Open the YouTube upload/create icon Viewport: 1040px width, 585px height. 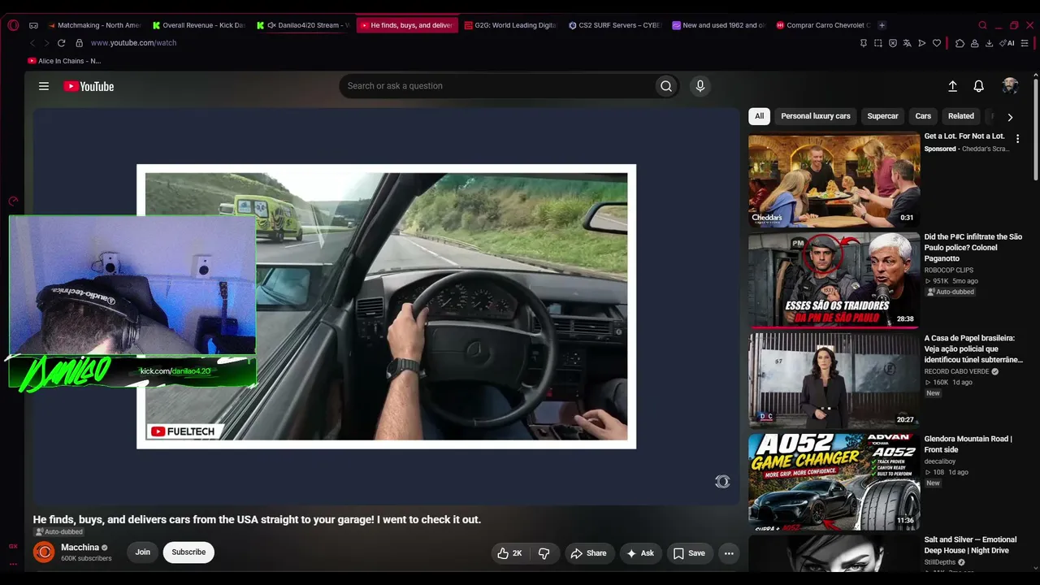pyautogui.click(x=953, y=86)
